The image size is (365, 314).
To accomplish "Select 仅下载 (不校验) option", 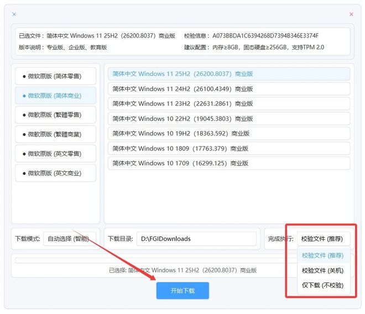I will tap(322, 285).
